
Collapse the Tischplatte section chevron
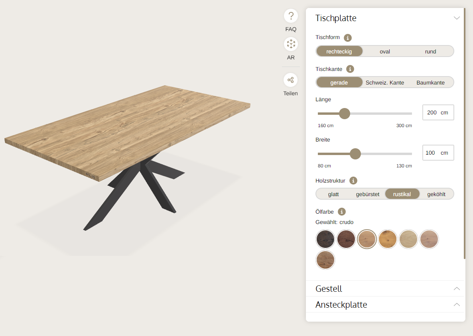457,18
